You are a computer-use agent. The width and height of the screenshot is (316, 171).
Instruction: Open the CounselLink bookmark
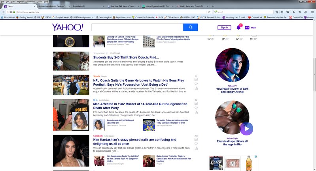pyautogui.click(x=255, y=17)
